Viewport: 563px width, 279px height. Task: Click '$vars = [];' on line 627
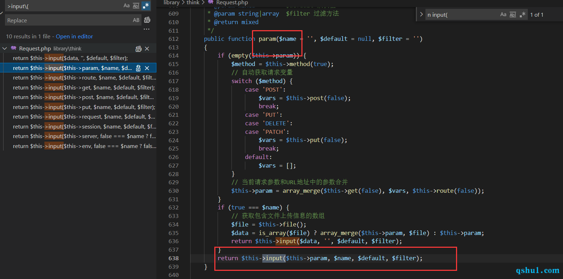pos(277,165)
